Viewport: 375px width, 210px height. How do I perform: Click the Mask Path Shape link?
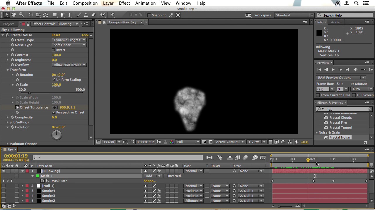click(x=150, y=181)
